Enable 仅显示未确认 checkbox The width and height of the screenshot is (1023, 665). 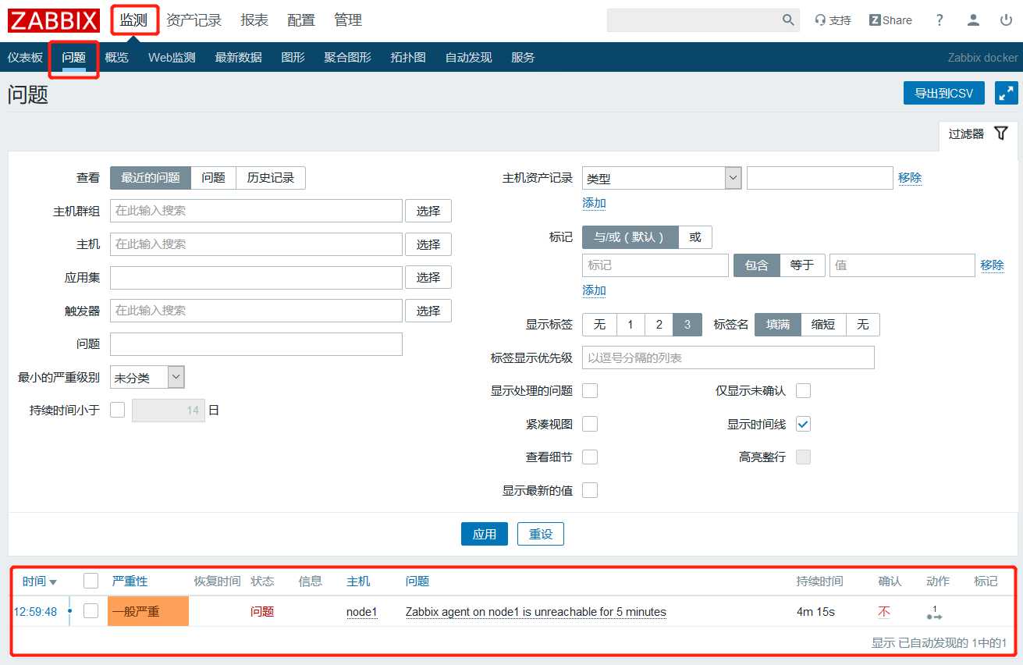[x=803, y=390]
